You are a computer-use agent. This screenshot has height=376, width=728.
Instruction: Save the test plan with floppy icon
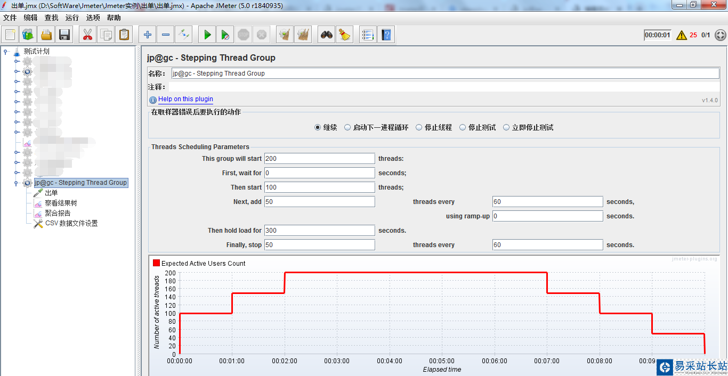pos(64,35)
